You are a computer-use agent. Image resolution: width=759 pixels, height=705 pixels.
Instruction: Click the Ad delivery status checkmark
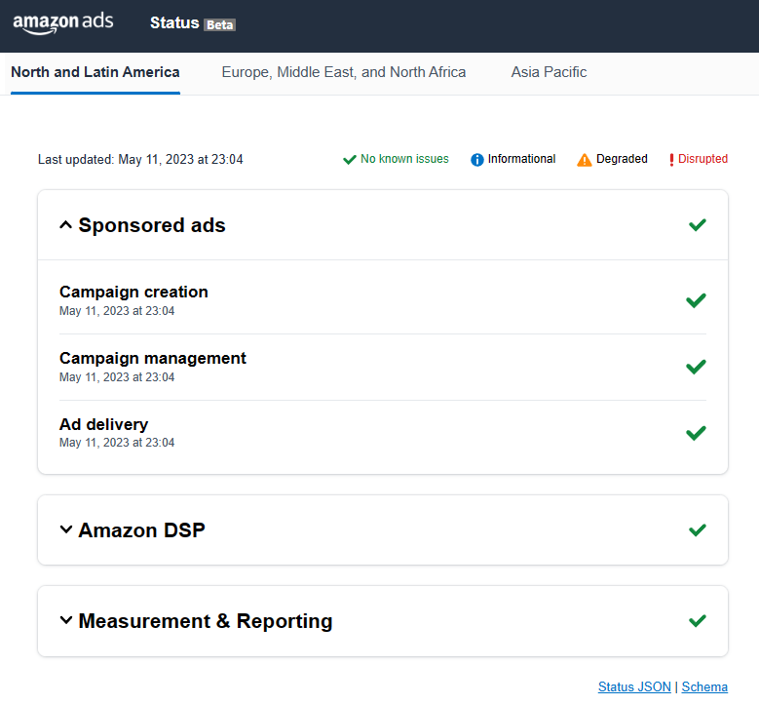[x=696, y=433]
